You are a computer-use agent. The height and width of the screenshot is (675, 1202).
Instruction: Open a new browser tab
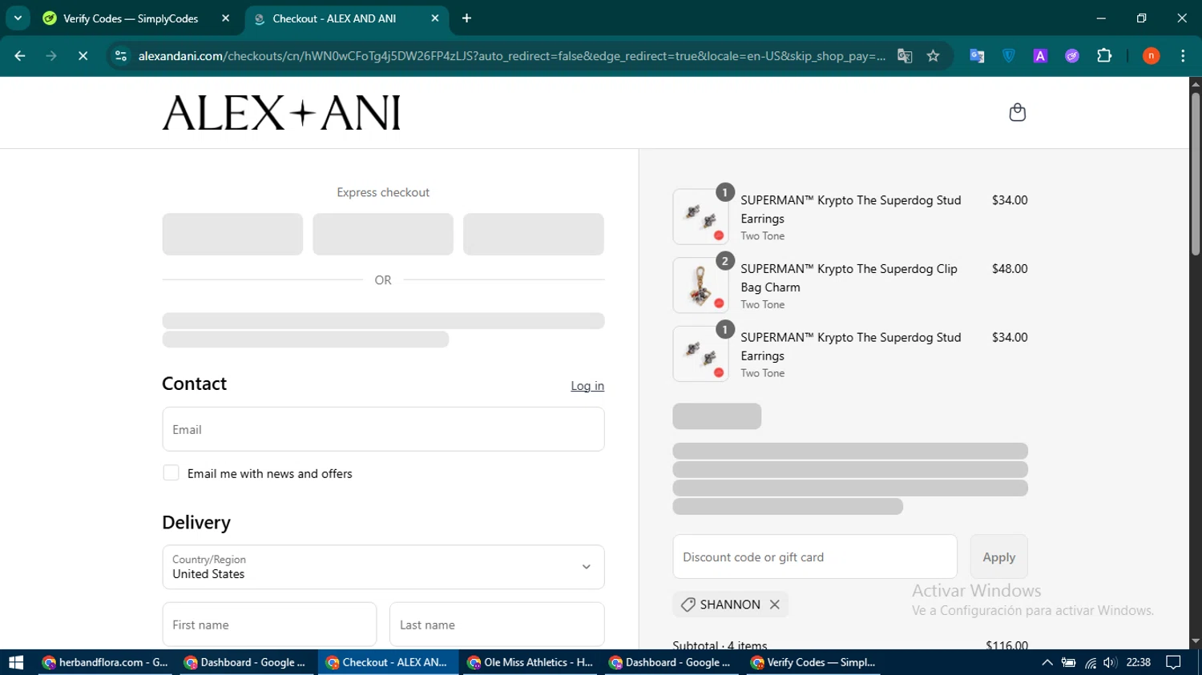tap(466, 18)
